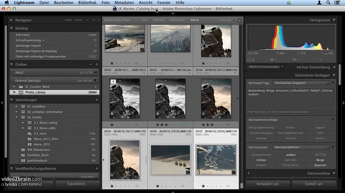The image size is (345, 193).
Task: Click right panel collapse arrow
Action: click(343, 103)
